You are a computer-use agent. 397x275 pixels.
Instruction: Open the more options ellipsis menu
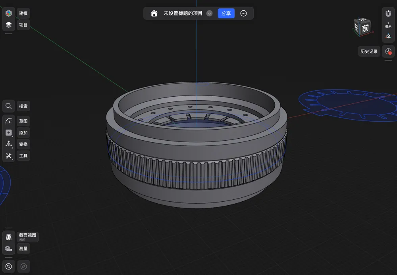click(244, 13)
